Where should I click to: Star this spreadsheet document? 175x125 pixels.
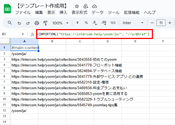77,6
